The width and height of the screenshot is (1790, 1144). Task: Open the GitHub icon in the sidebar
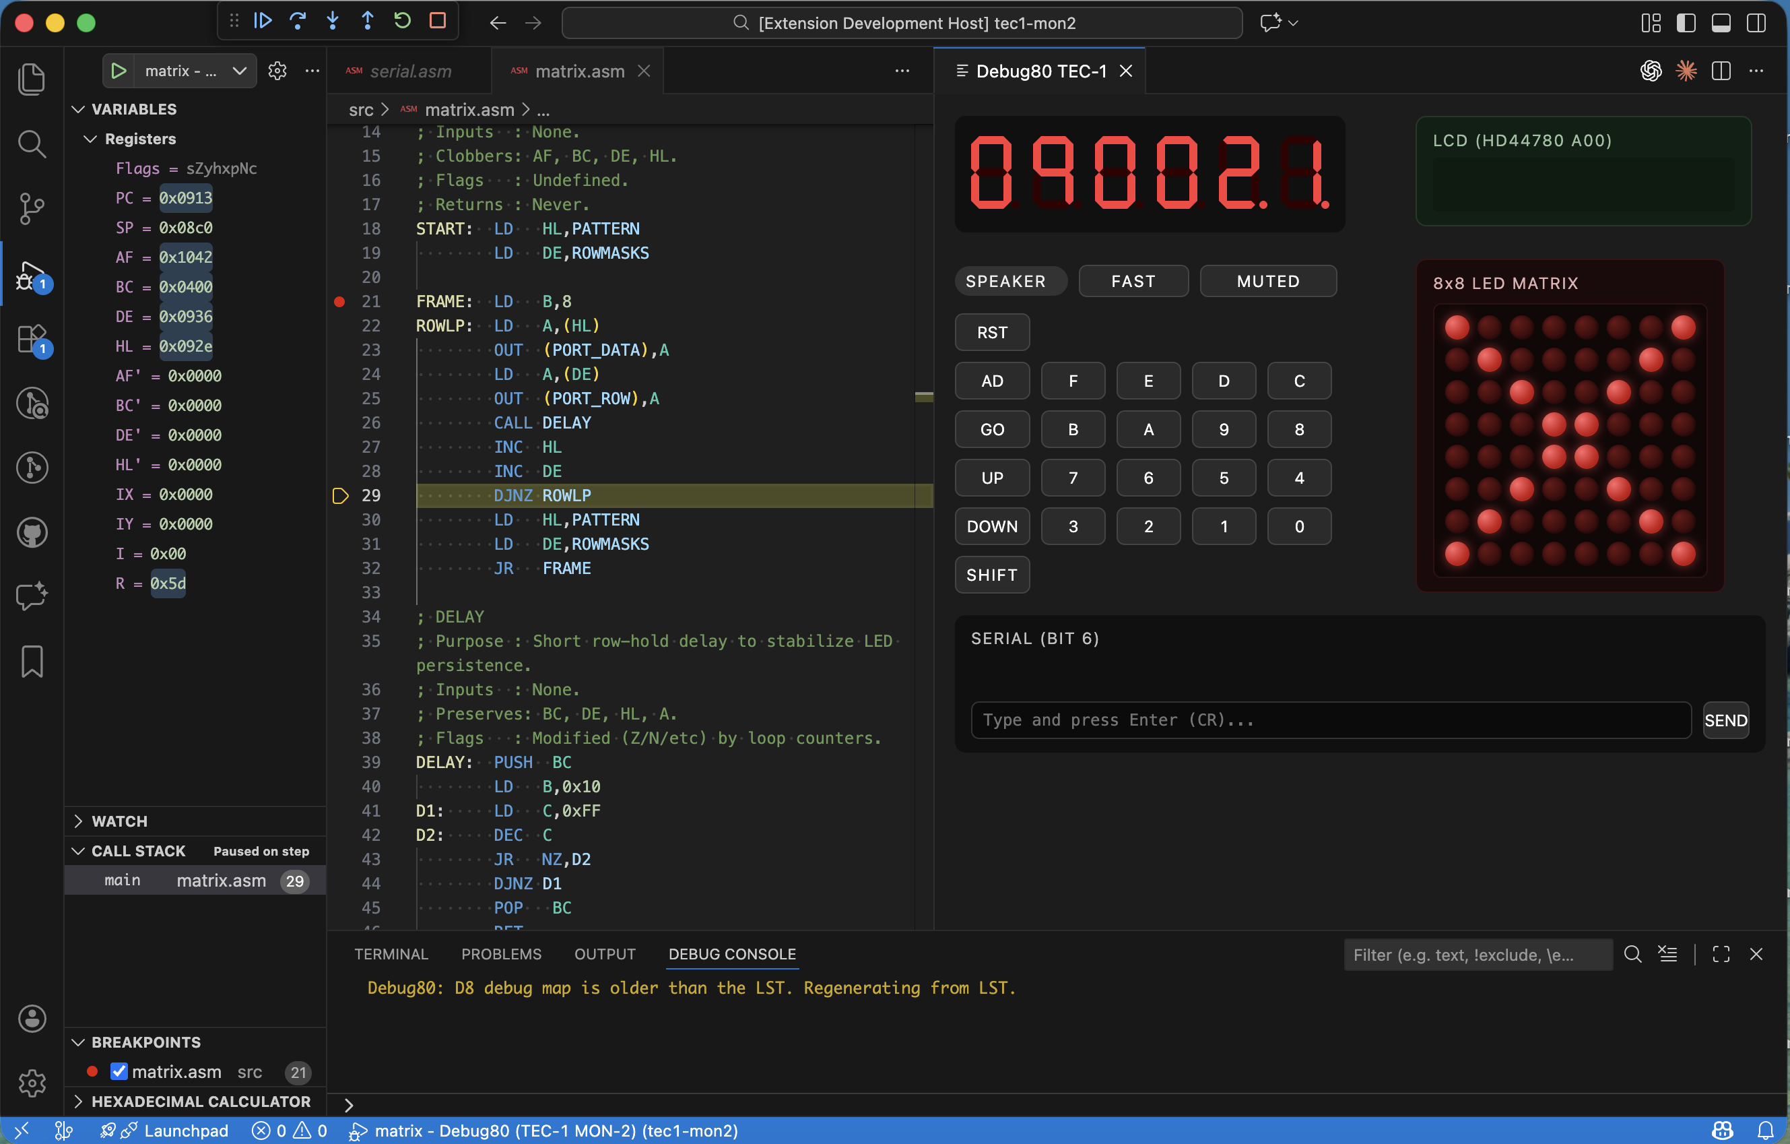coord(32,532)
